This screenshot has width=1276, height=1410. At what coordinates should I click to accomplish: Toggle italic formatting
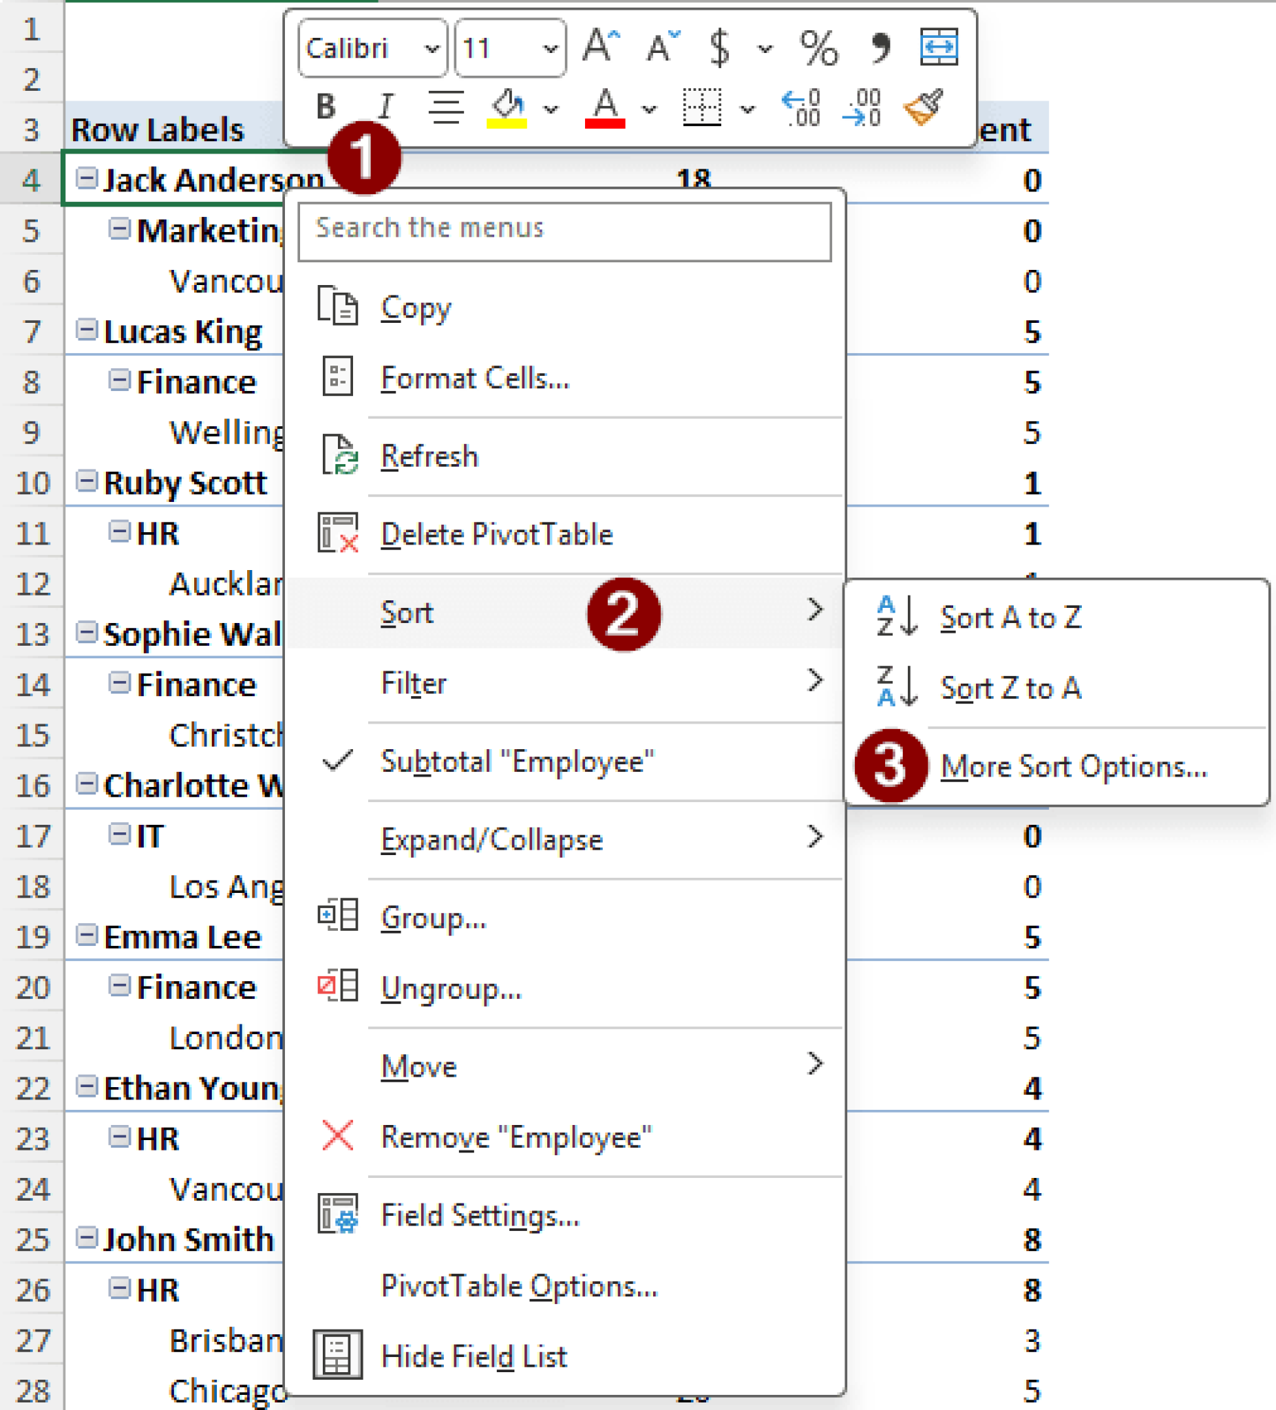[384, 106]
